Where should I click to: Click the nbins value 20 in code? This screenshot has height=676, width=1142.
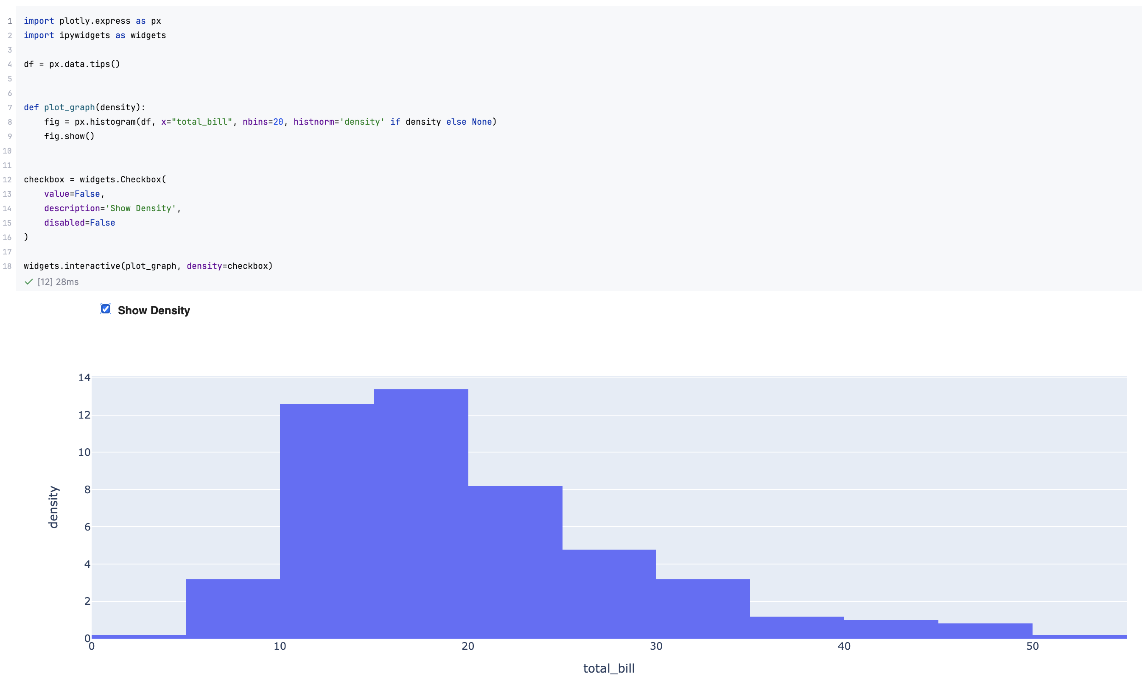tap(278, 122)
